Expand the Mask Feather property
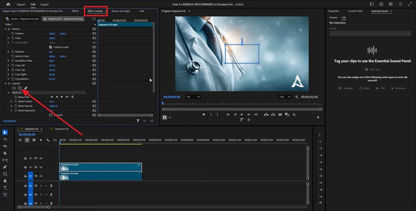416x211 pixels. pyautogui.click(x=11, y=101)
